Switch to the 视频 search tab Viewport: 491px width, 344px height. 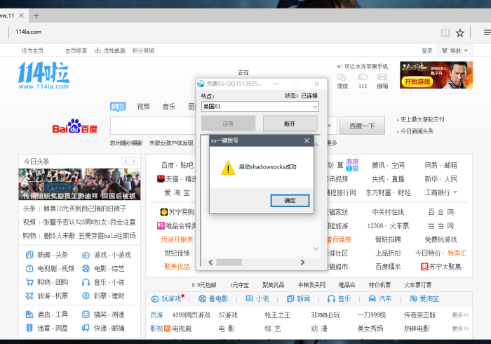[x=143, y=107]
